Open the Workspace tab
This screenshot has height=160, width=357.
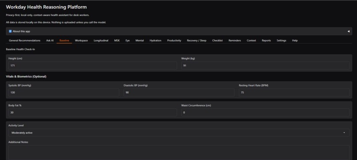click(x=81, y=41)
